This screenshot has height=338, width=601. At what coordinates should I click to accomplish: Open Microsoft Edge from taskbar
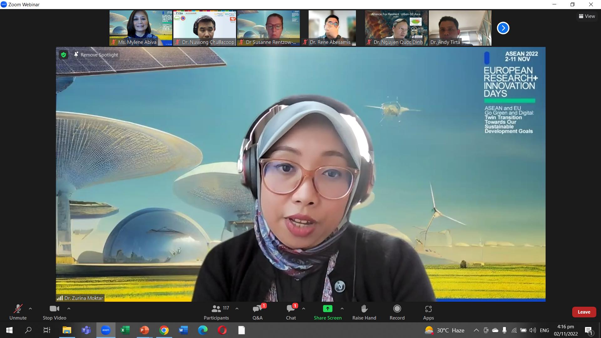click(203, 330)
